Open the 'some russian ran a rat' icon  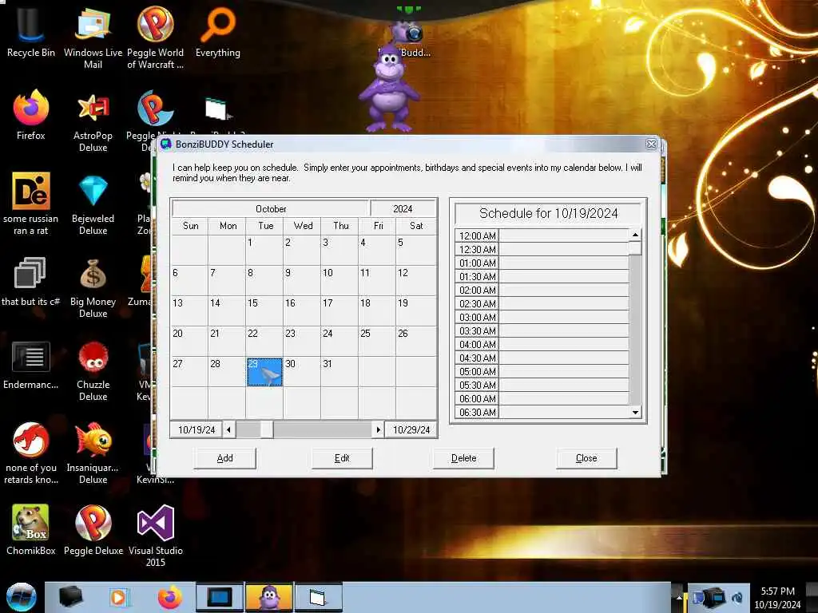[x=31, y=204]
